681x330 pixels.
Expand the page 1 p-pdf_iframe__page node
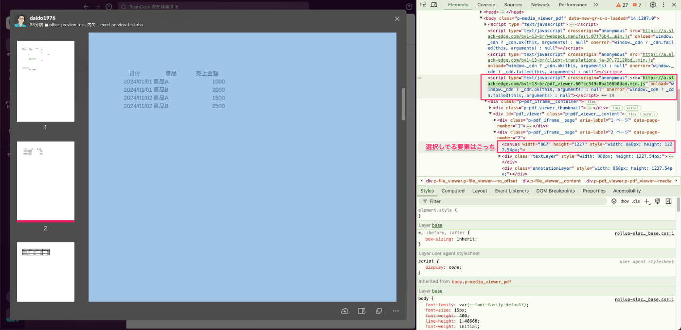point(495,119)
